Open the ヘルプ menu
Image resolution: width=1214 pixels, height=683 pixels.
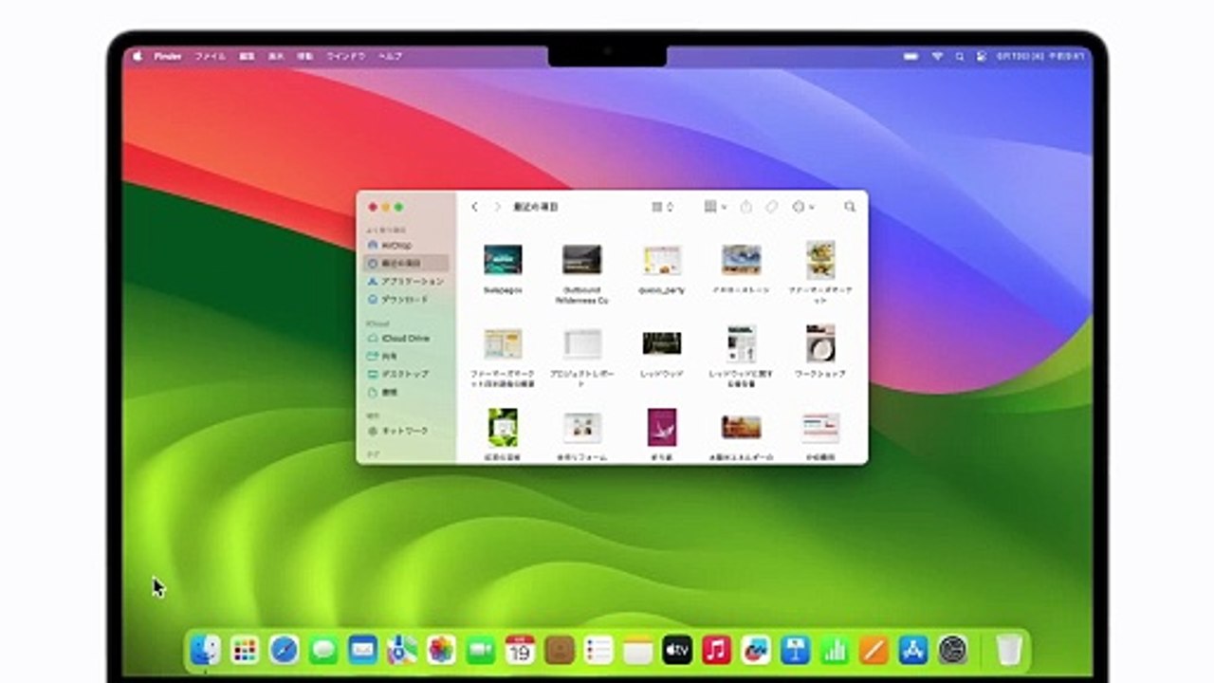pyautogui.click(x=390, y=56)
